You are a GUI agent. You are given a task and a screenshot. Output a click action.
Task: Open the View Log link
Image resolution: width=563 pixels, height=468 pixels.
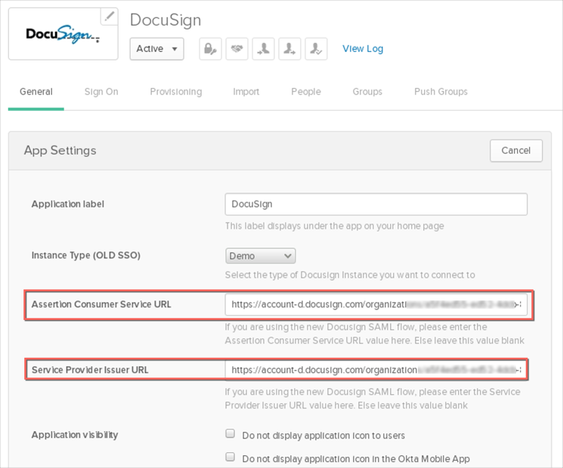click(x=363, y=49)
